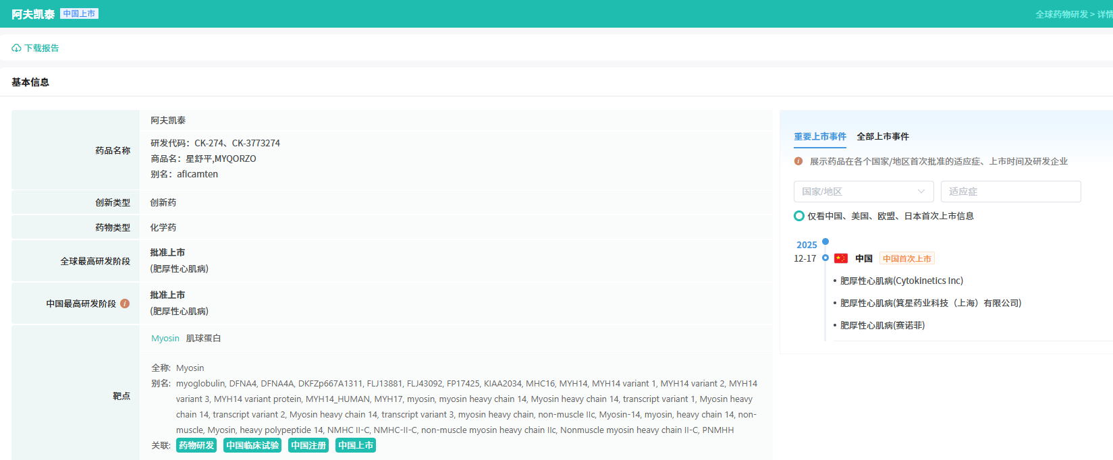The width and height of the screenshot is (1113, 460).
Task: Toggle 仅看中国、美国、欧盟、日本首次上市信息 radio
Action: (799, 216)
